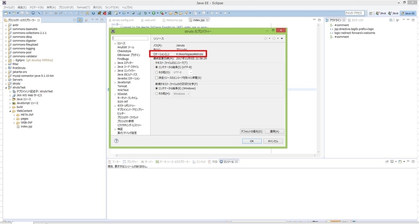Select Other (H) line delimiter radio

(157, 94)
